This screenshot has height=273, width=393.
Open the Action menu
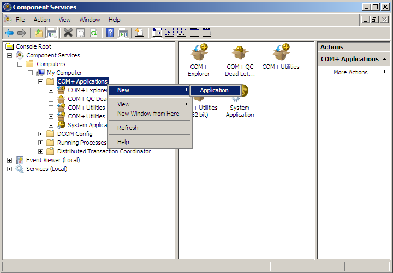41,20
